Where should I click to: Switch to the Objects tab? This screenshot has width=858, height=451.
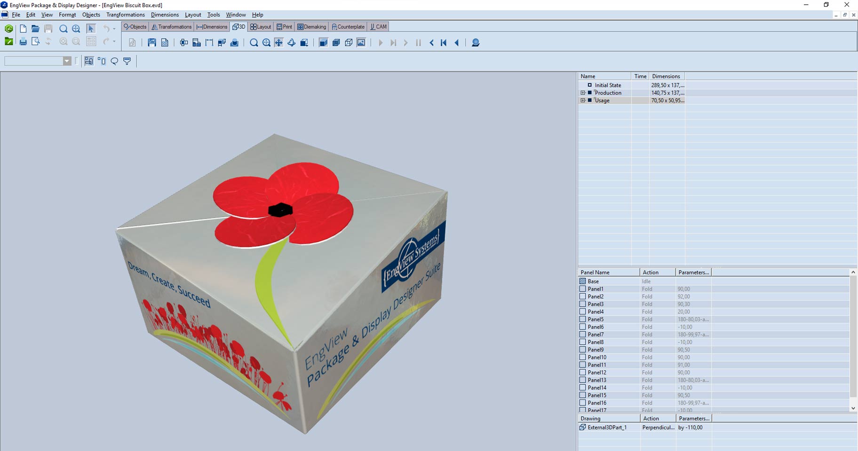[135, 27]
